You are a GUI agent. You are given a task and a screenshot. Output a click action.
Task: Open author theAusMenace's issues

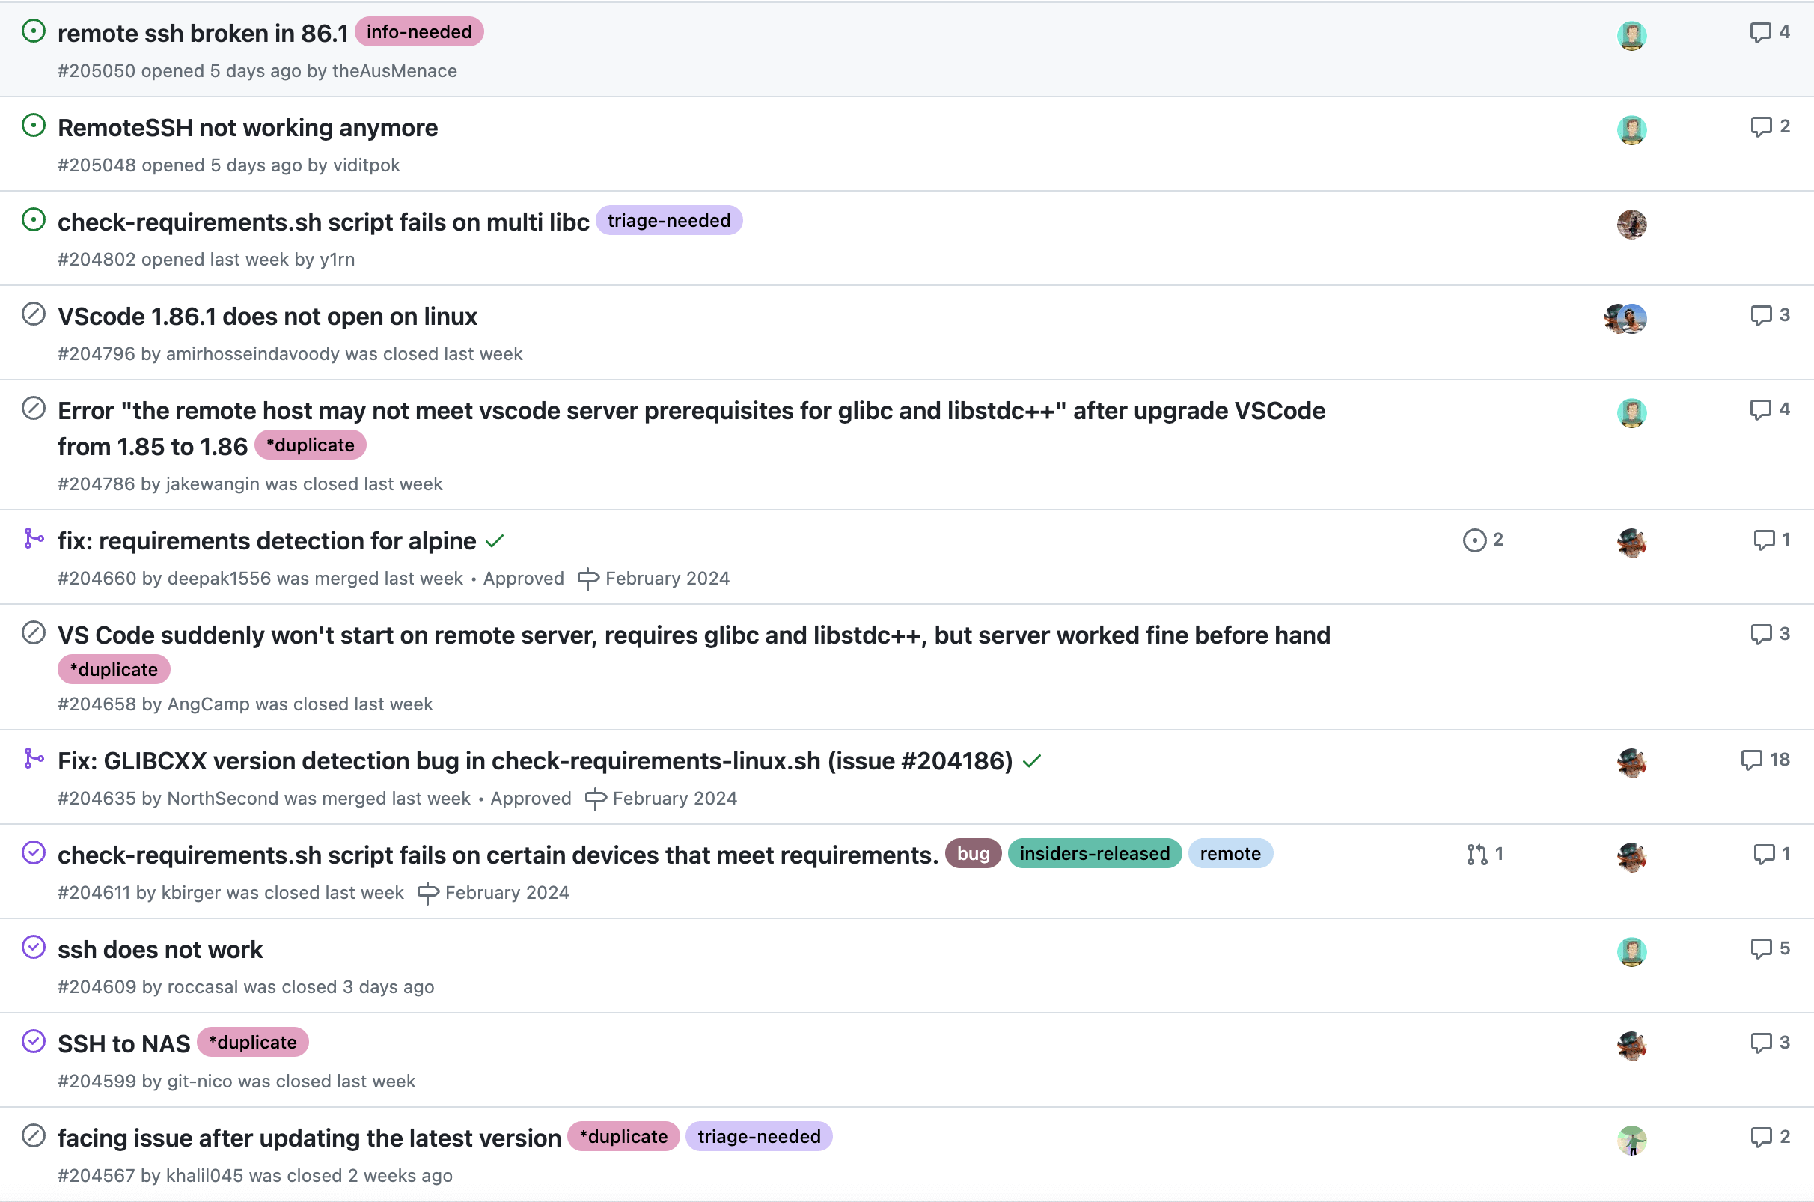point(394,70)
